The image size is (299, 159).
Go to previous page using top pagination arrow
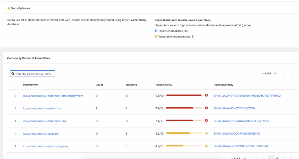(284, 74)
